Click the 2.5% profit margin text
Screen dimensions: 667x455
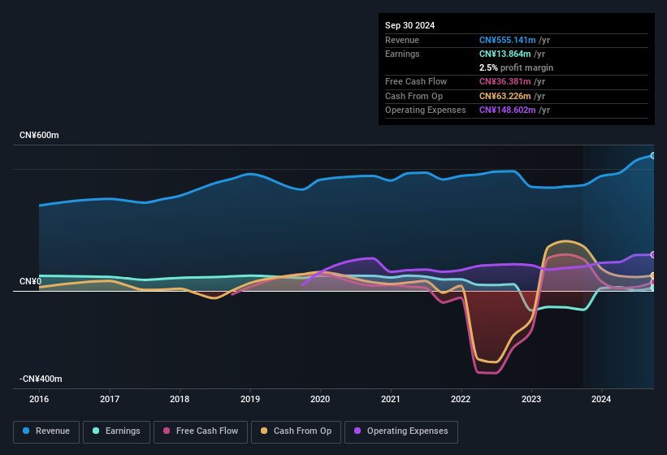pos(517,67)
